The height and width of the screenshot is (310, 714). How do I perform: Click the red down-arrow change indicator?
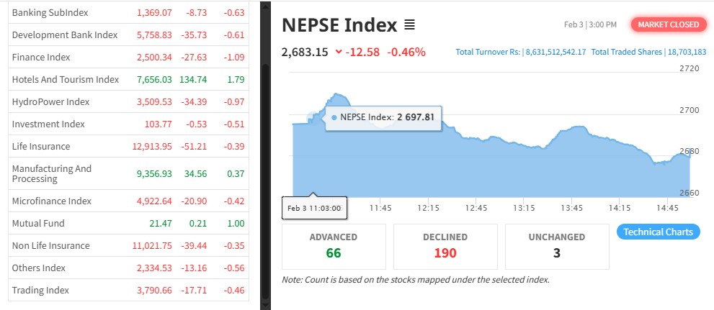339,52
